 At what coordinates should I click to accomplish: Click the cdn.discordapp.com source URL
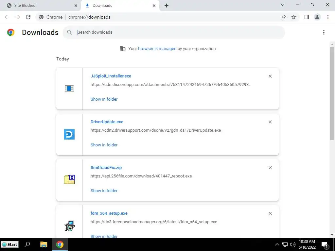click(171, 85)
